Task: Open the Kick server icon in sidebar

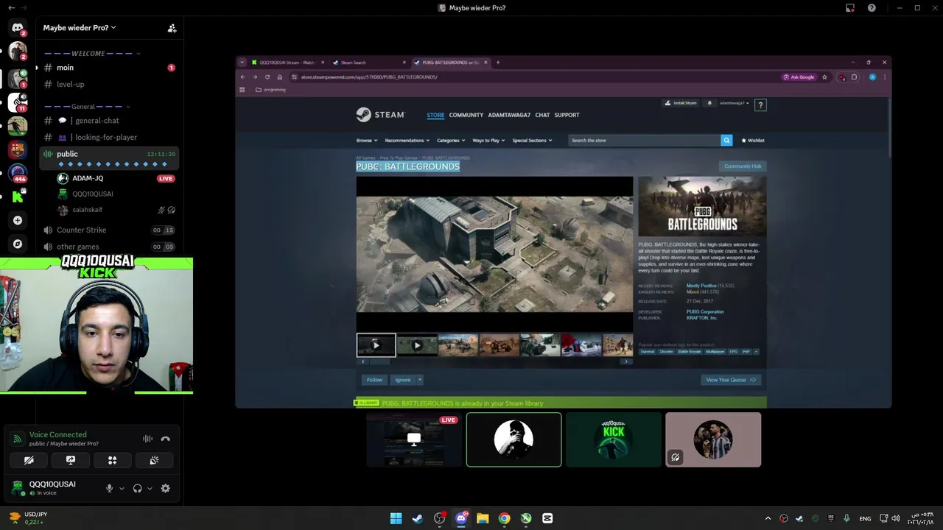Action: [18, 197]
